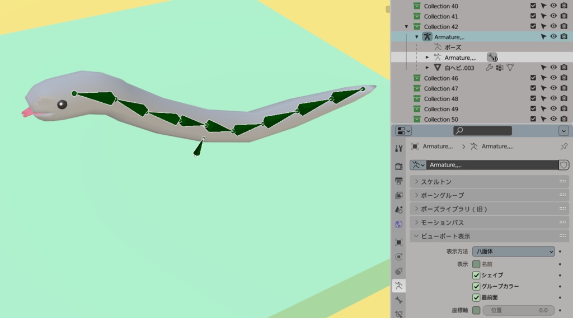The width and height of the screenshot is (573, 318).
Task: Open the properties options dropdown arrow
Action: coord(563,131)
